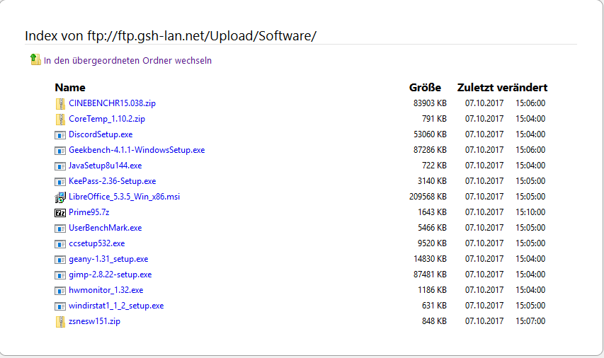Open the JavaSetup8u144.exe link
Screen dimensions: 604x358
105,166
